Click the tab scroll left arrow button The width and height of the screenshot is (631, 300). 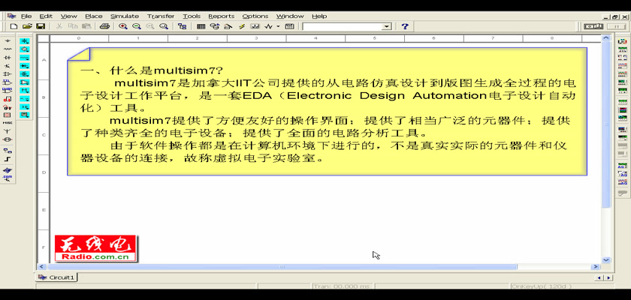point(599,278)
